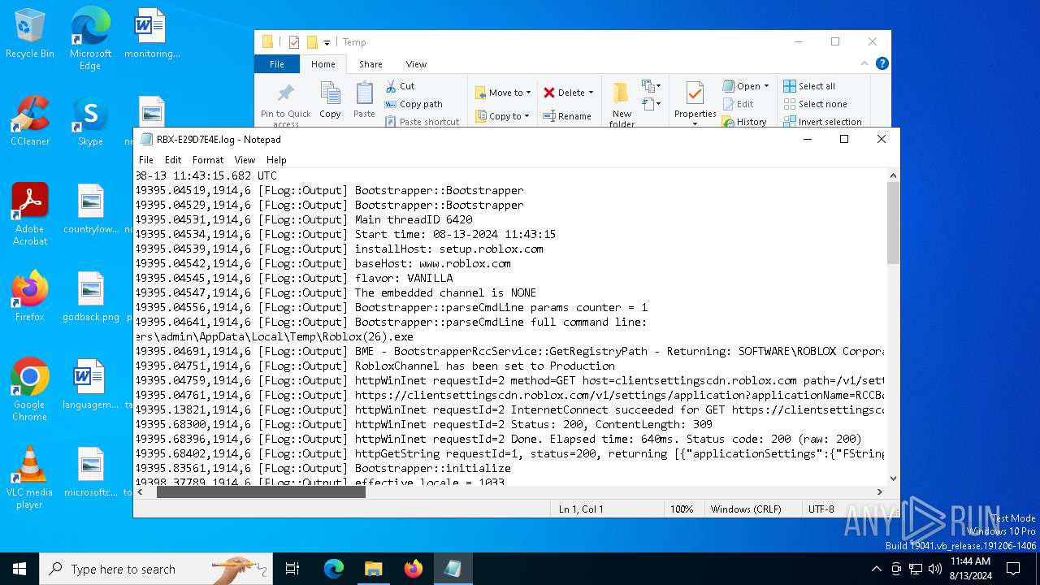Switch to Explorer View tab

416,64
